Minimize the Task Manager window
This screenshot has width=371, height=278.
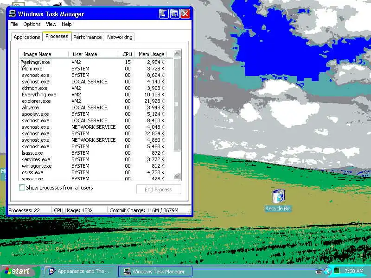point(164,14)
